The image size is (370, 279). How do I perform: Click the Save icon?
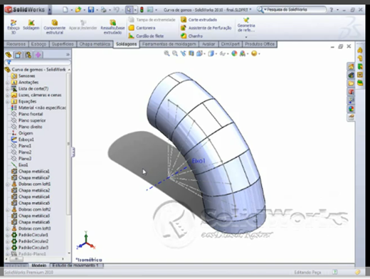(91, 10)
